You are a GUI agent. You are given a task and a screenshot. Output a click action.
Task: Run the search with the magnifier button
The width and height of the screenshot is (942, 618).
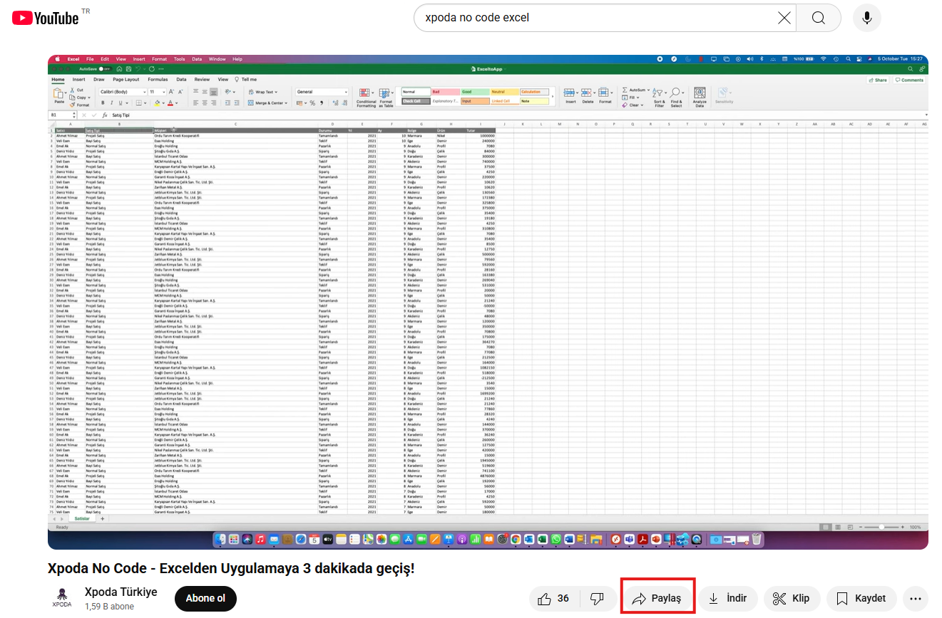(818, 18)
